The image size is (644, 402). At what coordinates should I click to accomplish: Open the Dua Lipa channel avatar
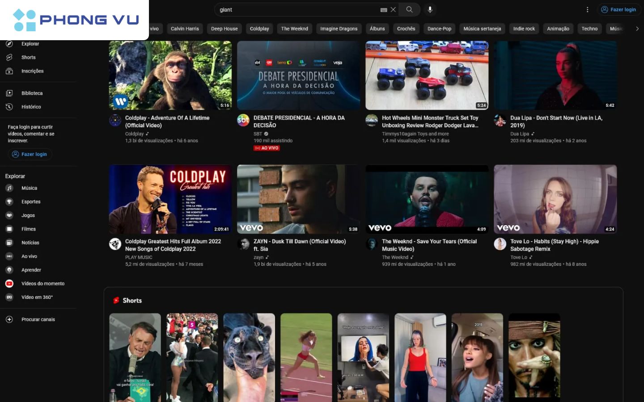click(x=500, y=120)
